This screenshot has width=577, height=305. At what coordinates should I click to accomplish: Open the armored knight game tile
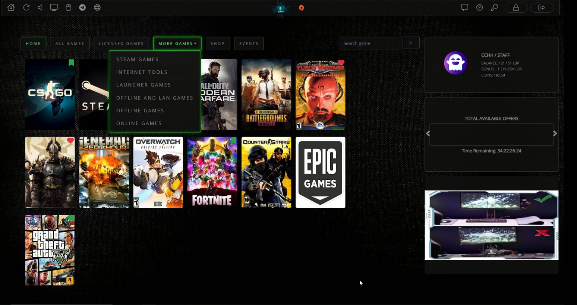(x=50, y=172)
